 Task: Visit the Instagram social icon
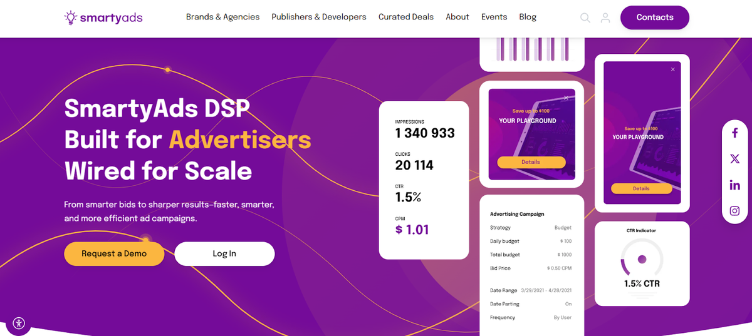pos(734,211)
